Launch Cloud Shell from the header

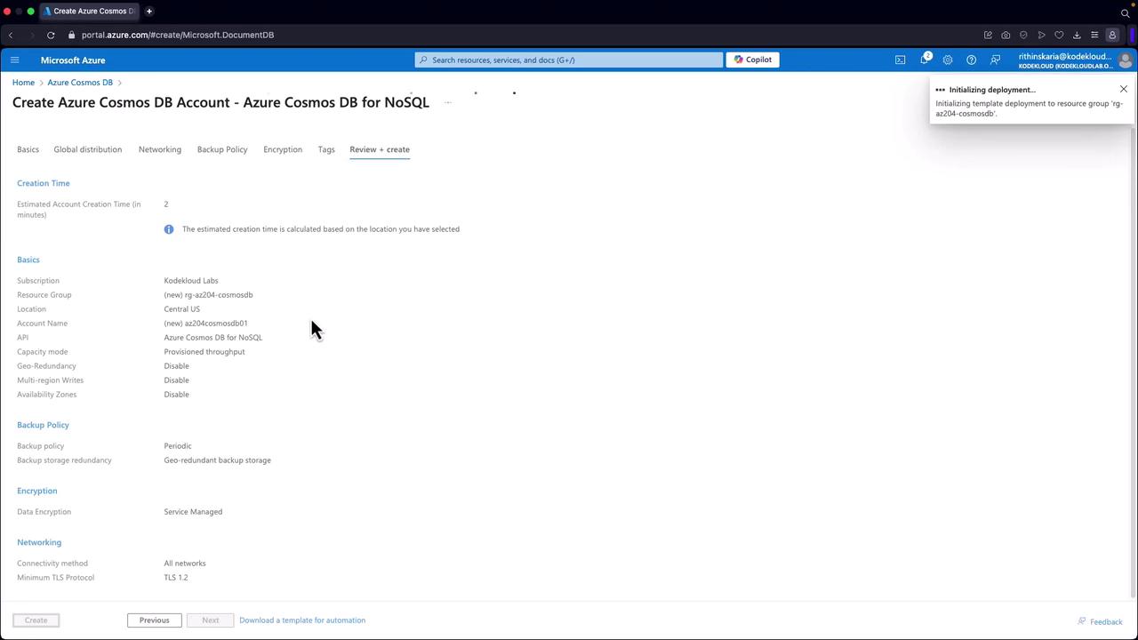click(x=900, y=60)
